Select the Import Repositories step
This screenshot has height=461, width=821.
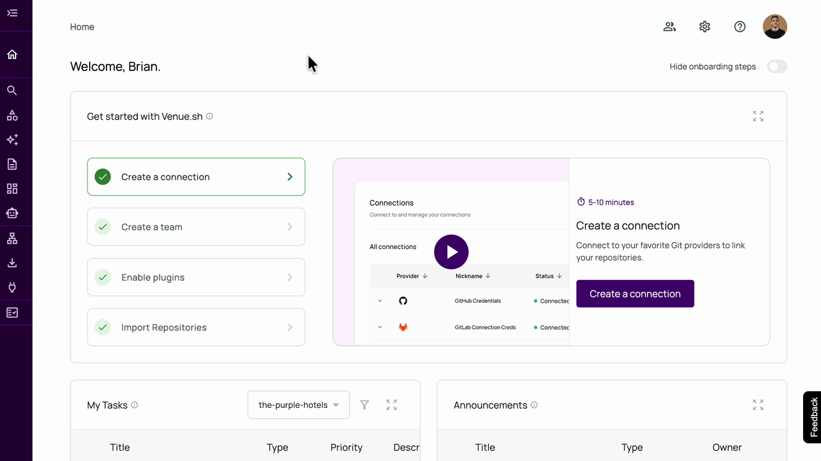(x=196, y=327)
